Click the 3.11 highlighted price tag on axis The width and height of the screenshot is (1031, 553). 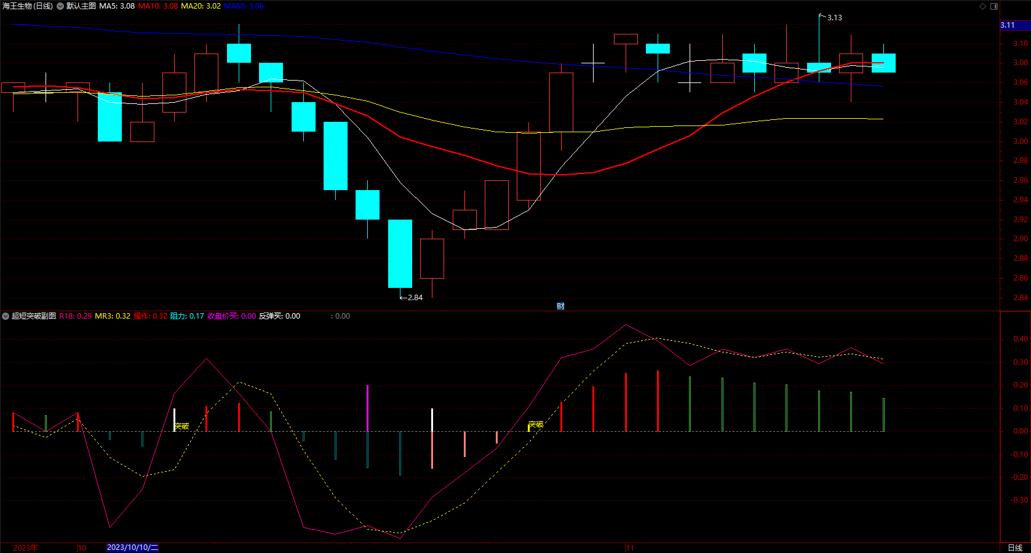click(x=1015, y=25)
